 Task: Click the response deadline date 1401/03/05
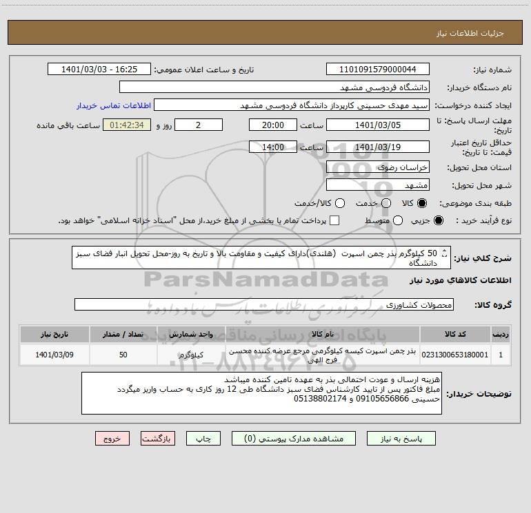click(x=378, y=125)
